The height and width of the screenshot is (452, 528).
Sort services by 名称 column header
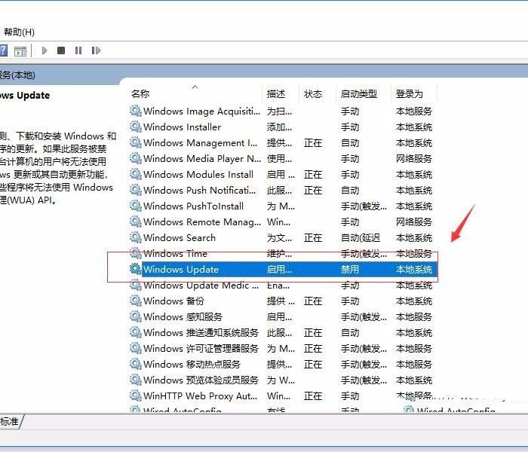(140, 94)
